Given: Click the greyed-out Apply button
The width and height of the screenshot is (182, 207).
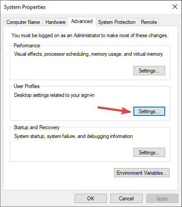Looking at the screenshot, I should pos(162,199).
